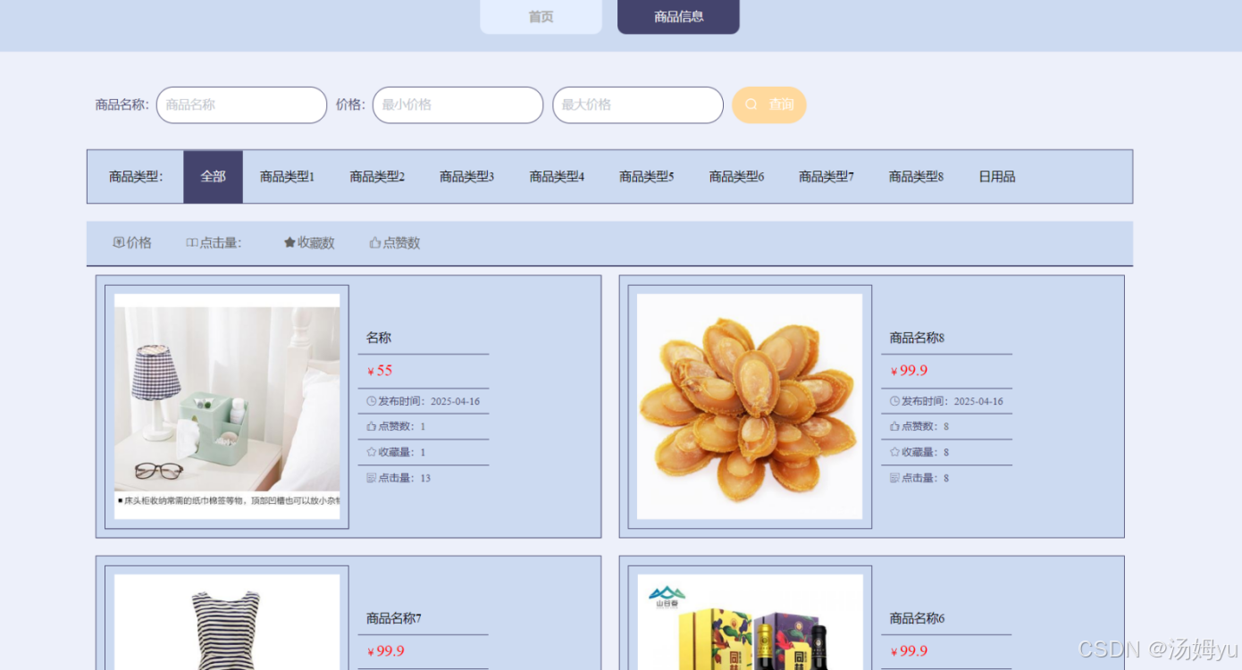Open the 首页 navigation tab
The image size is (1242, 670).
click(541, 17)
